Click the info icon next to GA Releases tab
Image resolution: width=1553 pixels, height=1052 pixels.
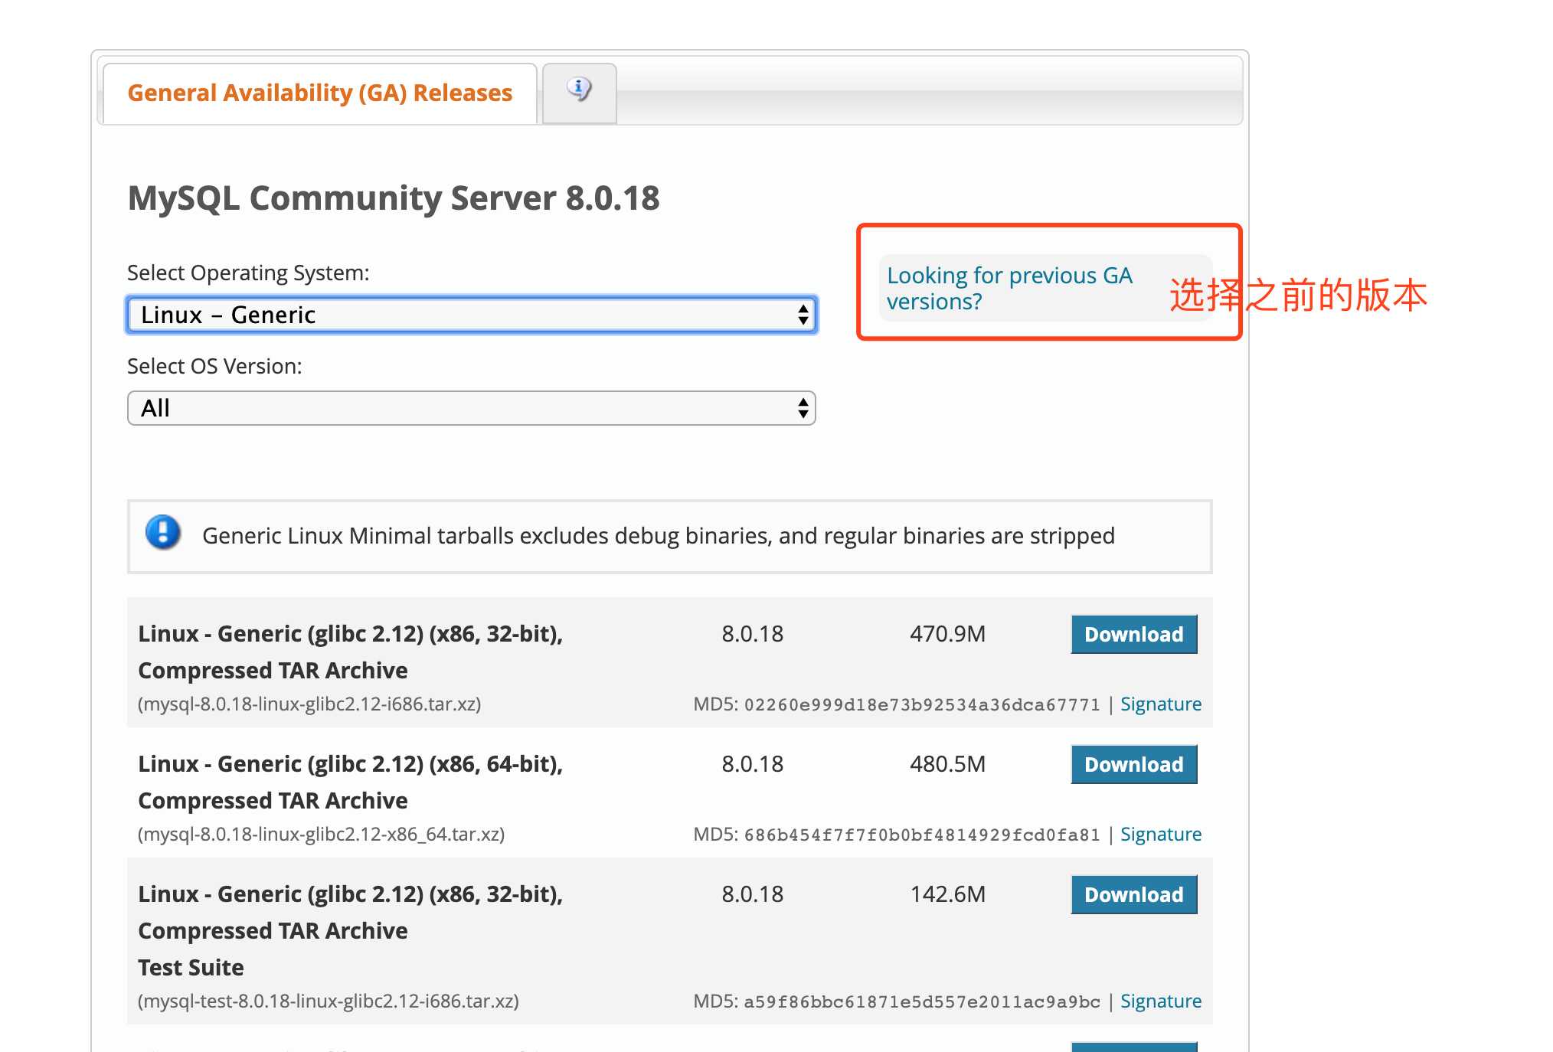click(x=577, y=93)
